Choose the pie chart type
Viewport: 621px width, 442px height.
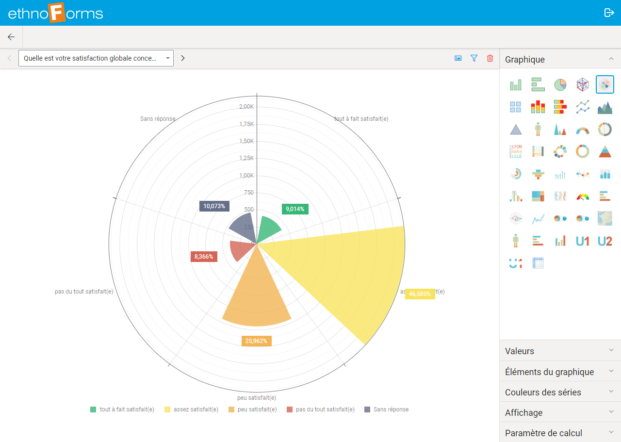[x=560, y=85]
